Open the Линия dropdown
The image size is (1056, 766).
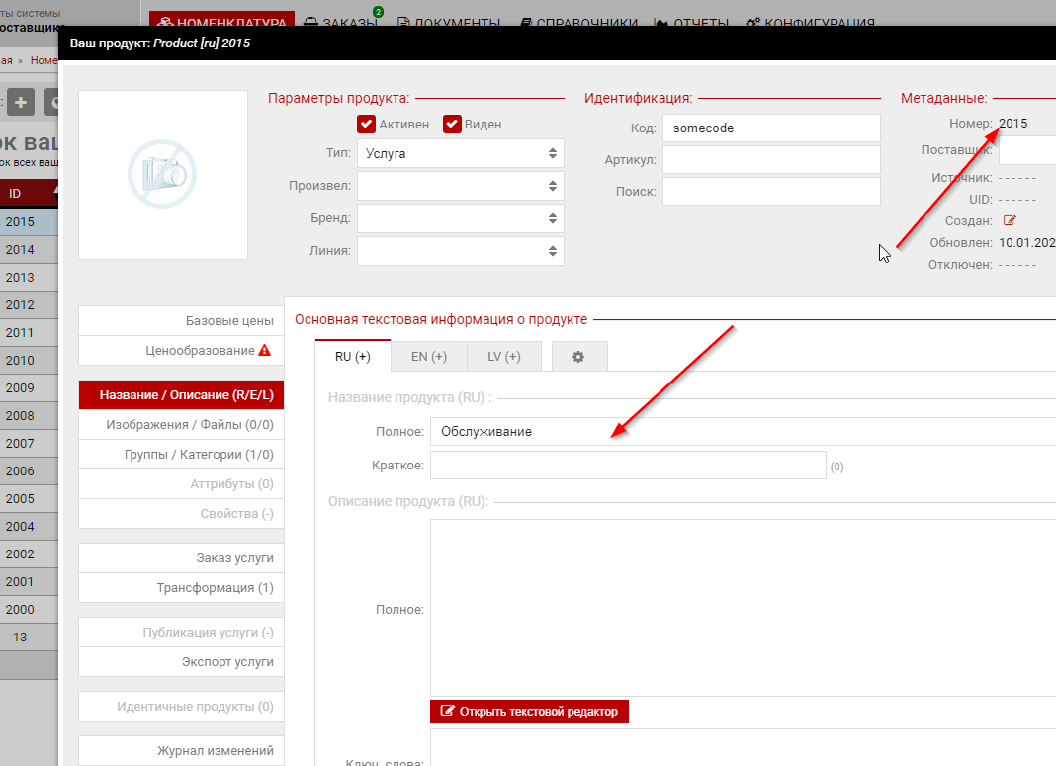tap(460, 251)
